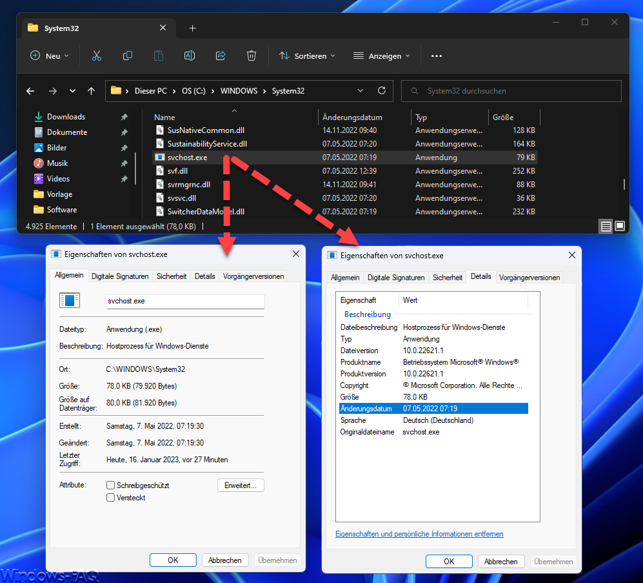643x583 pixels.
Task: Click the vertical scrollbar of file list
Action: [624, 184]
